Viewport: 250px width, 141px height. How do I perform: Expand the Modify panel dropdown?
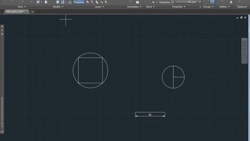tap(58, 7)
